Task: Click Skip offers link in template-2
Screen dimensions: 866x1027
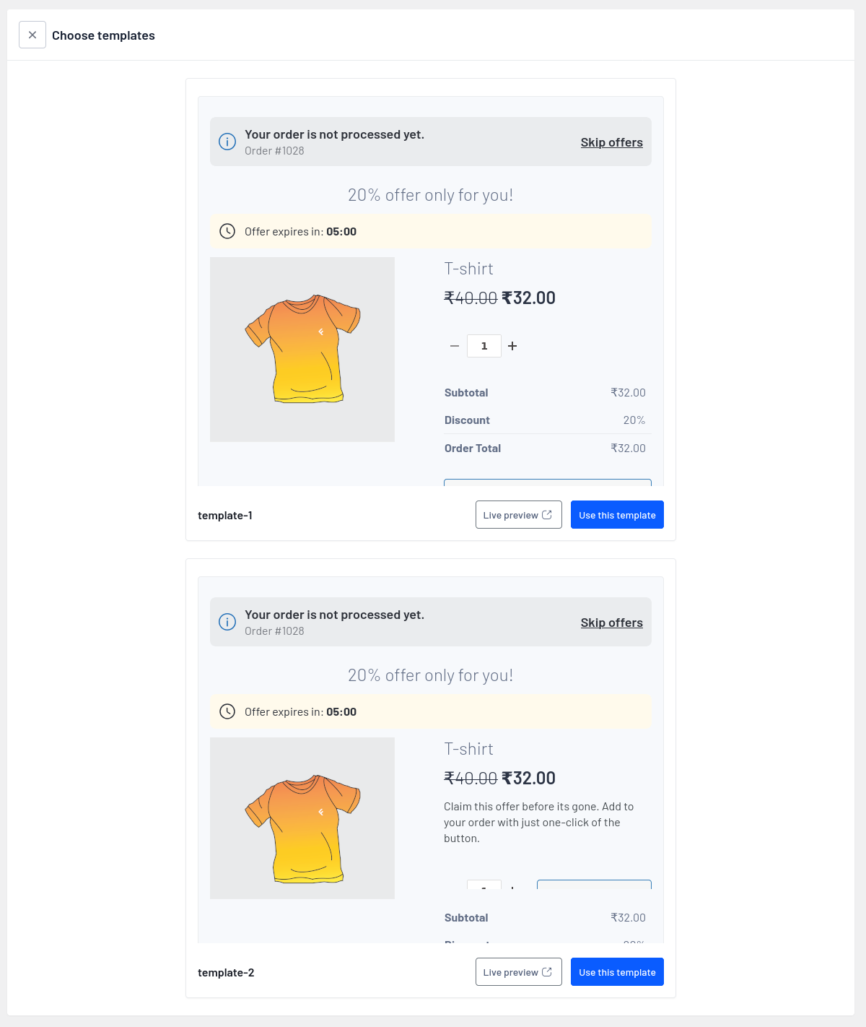Action: pyautogui.click(x=611, y=623)
